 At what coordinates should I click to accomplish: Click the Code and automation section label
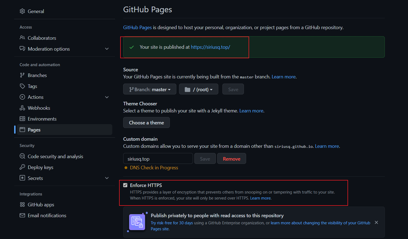[40, 65]
